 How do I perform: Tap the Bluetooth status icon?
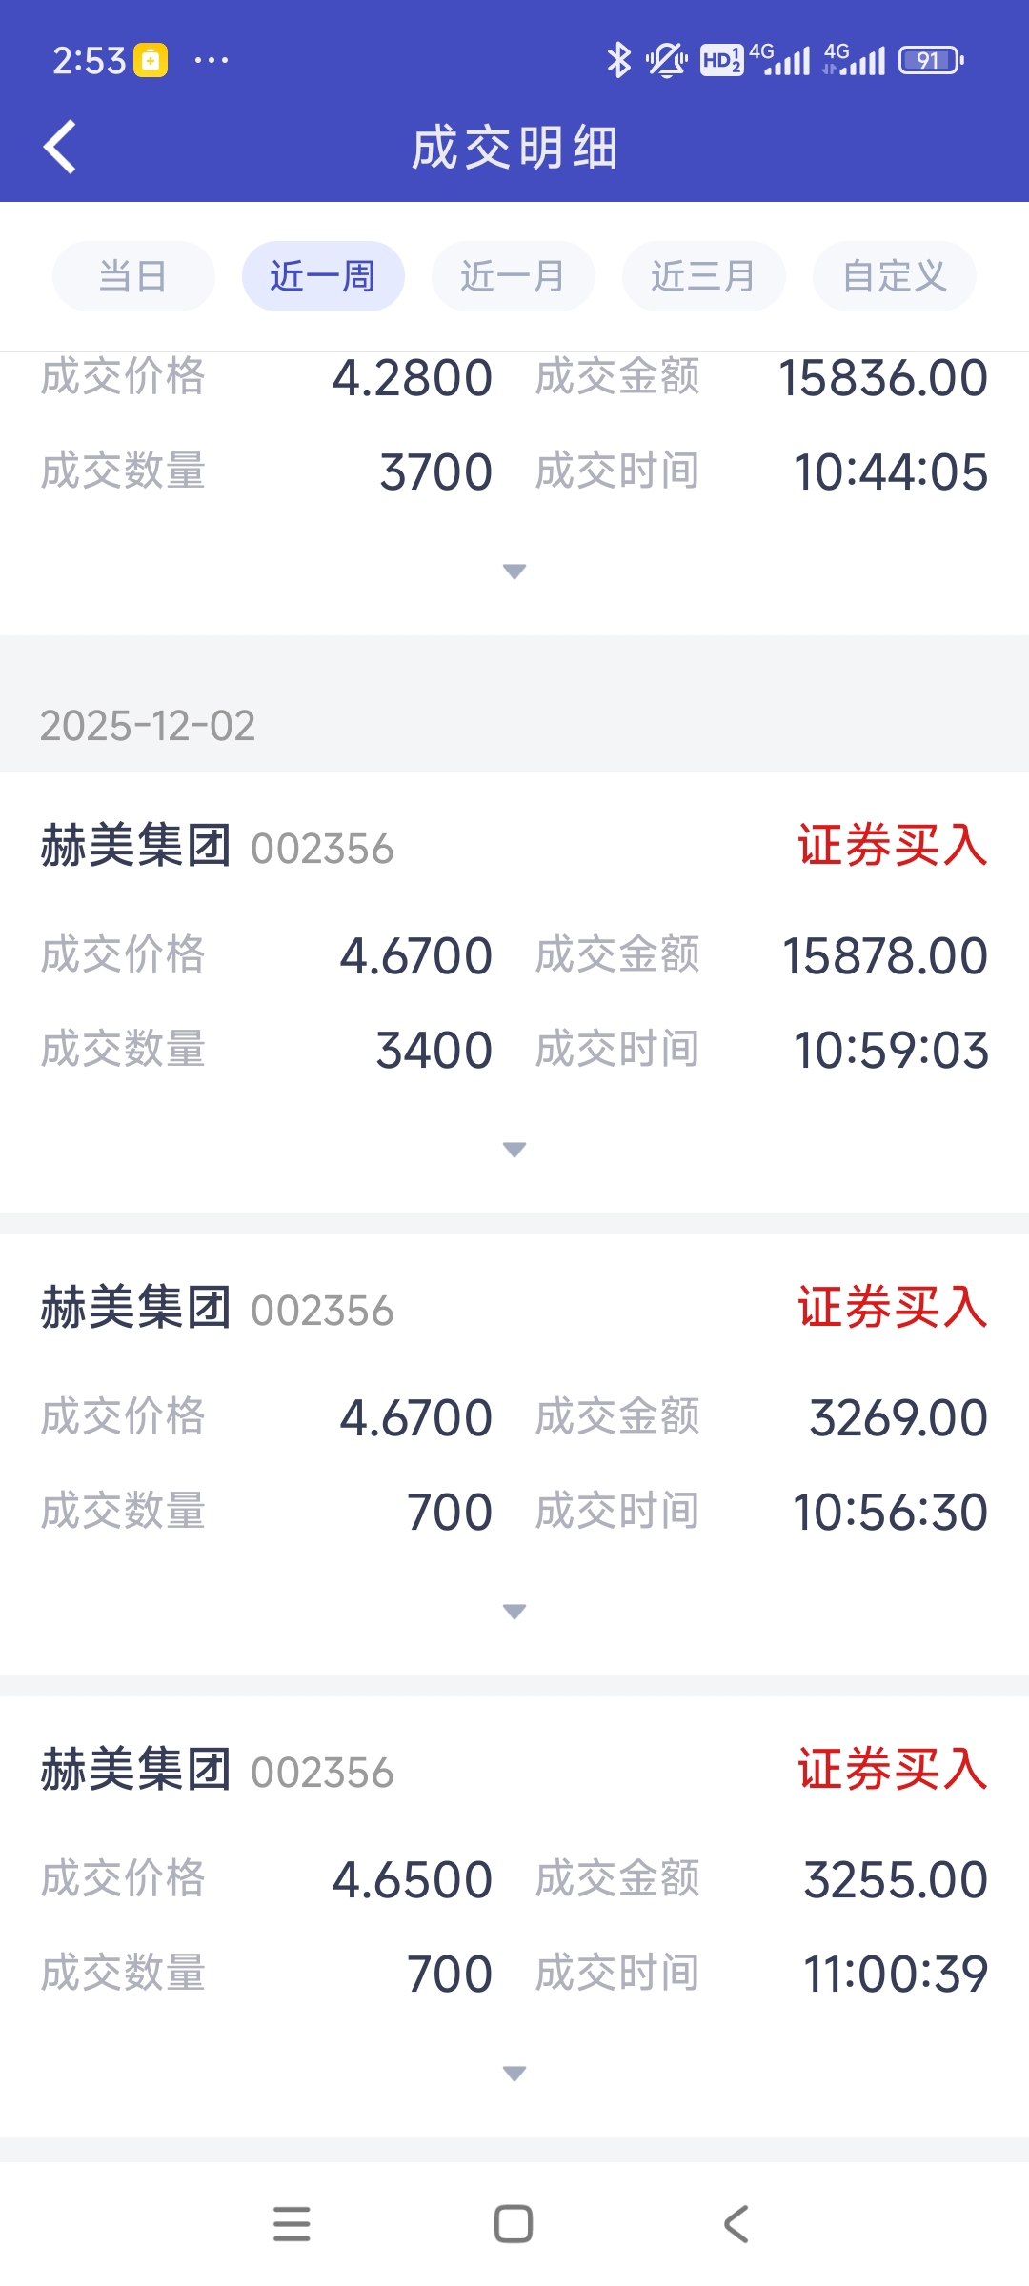click(x=619, y=61)
